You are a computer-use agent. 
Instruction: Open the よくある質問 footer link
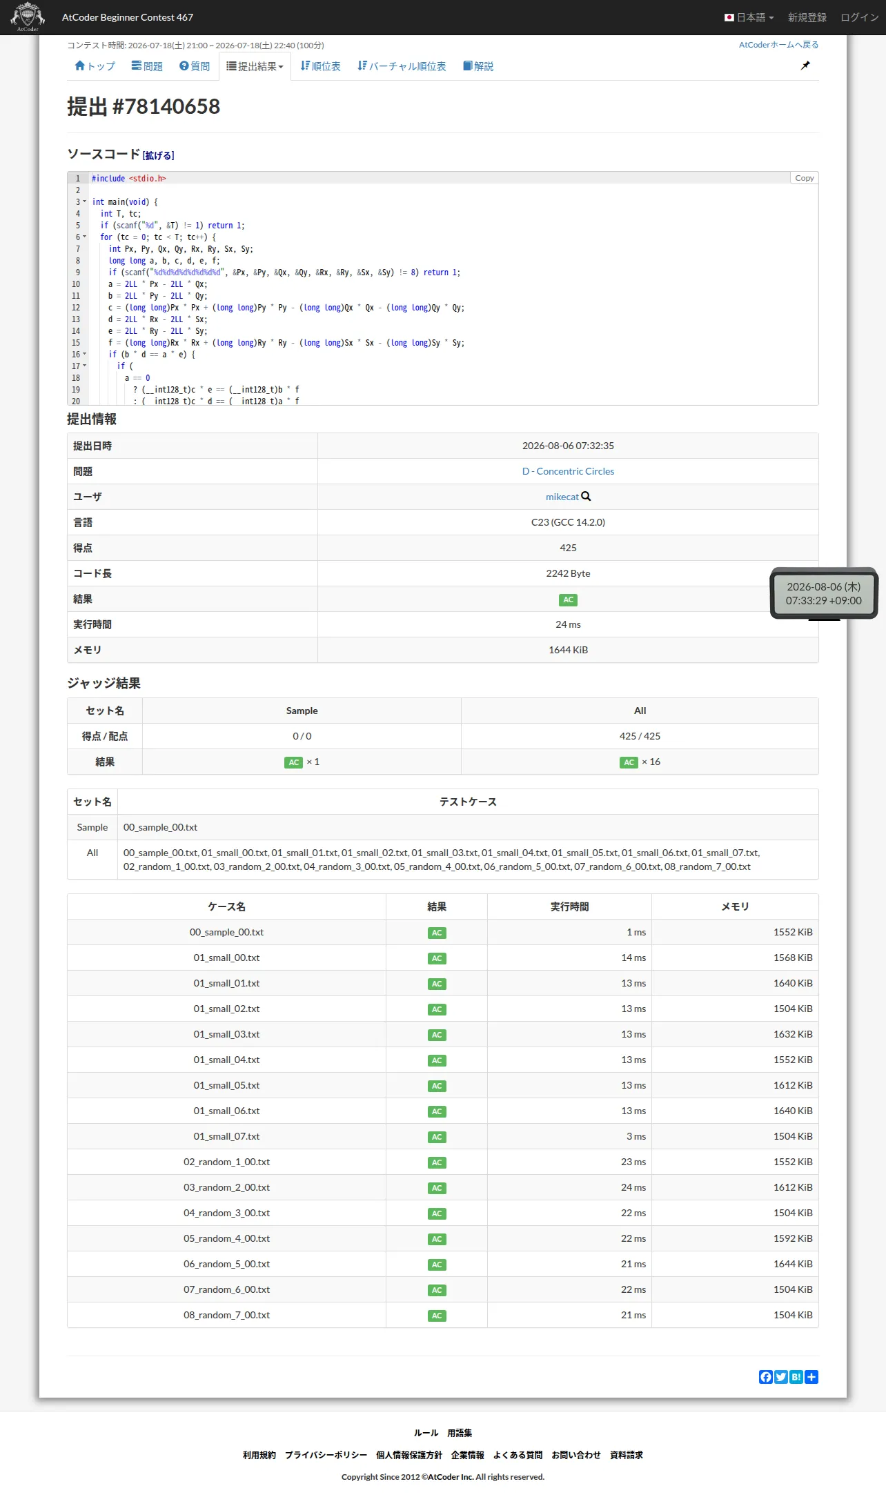click(x=518, y=1455)
